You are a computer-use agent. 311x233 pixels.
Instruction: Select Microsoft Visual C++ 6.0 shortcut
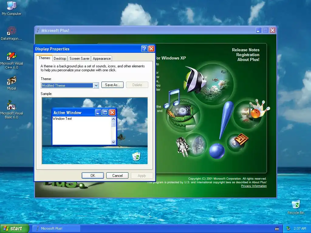tap(12, 60)
